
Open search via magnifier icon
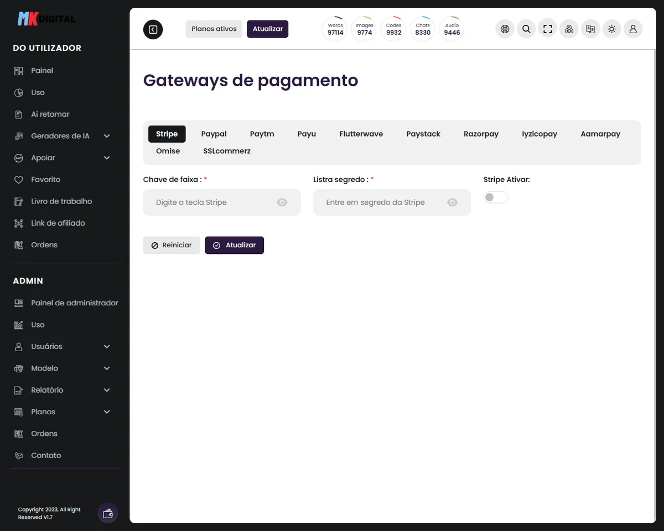526,29
